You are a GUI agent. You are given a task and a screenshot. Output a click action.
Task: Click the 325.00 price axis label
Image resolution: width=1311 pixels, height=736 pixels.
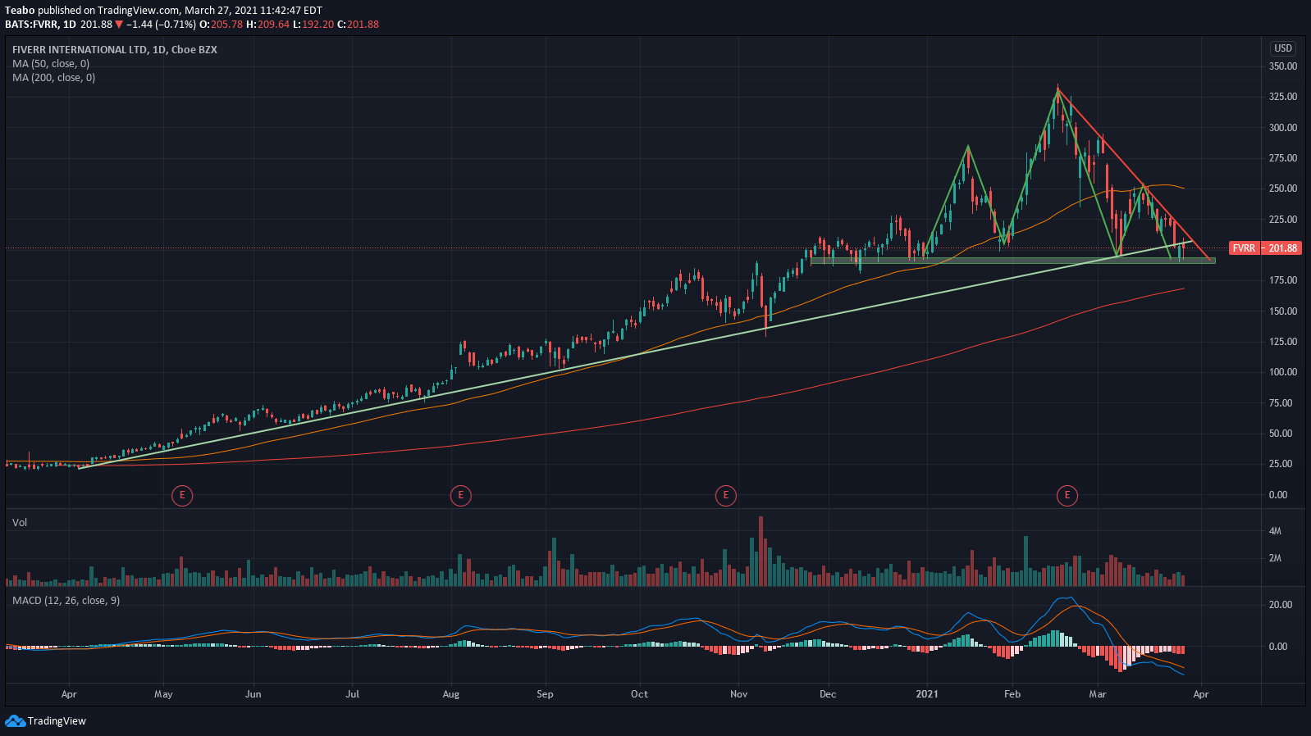pyautogui.click(x=1283, y=97)
